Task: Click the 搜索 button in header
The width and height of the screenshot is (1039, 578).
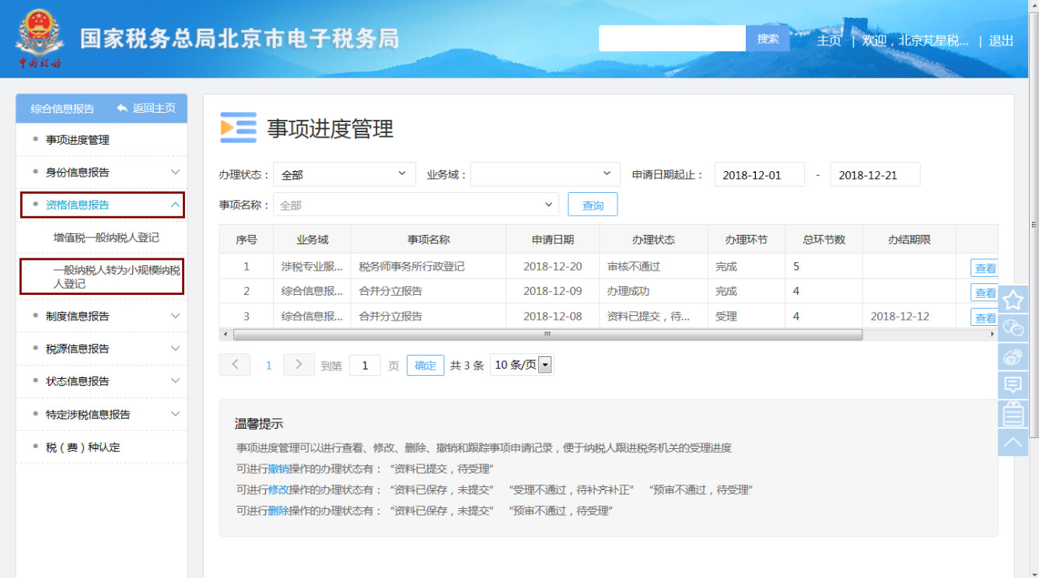Action: 768,38
